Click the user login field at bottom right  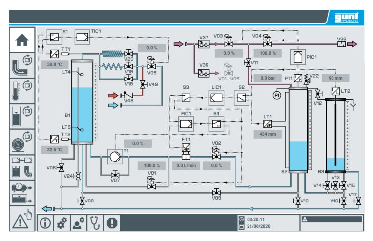(331, 220)
